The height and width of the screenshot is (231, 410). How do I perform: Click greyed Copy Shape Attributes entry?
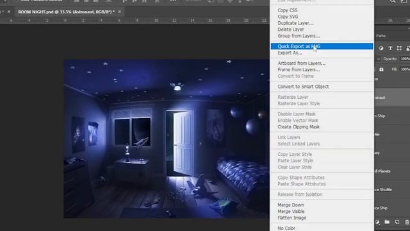coord(301,177)
